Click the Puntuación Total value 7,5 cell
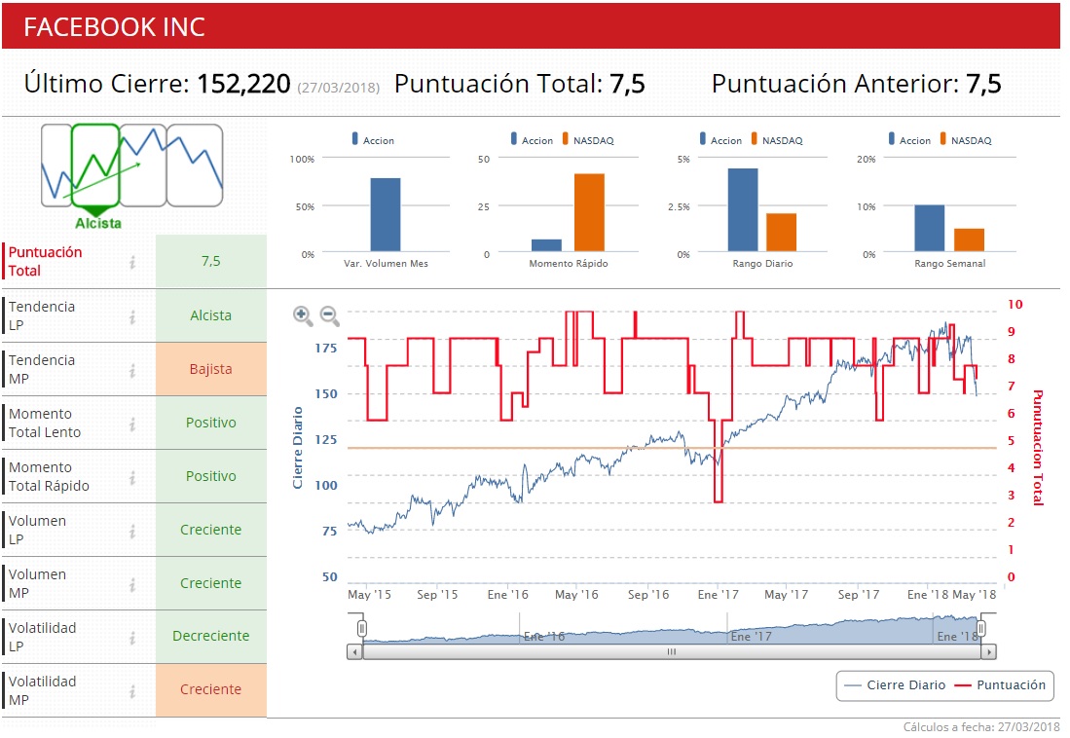1070x738 pixels. click(x=211, y=261)
